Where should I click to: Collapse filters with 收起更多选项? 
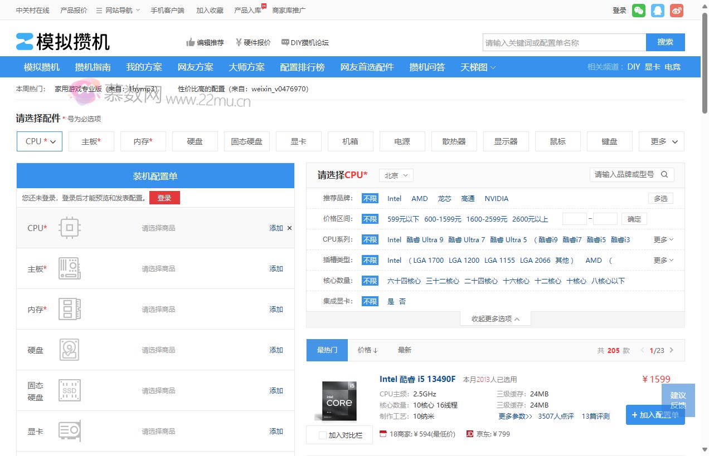tap(495, 319)
